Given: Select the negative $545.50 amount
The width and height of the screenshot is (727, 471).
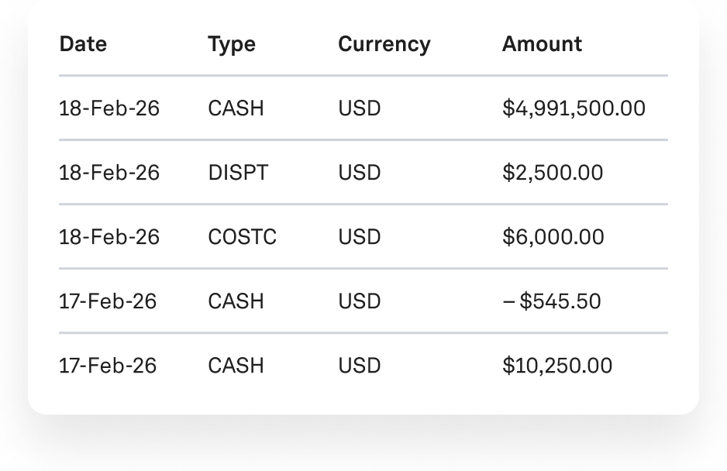Looking at the screenshot, I should [552, 301].
